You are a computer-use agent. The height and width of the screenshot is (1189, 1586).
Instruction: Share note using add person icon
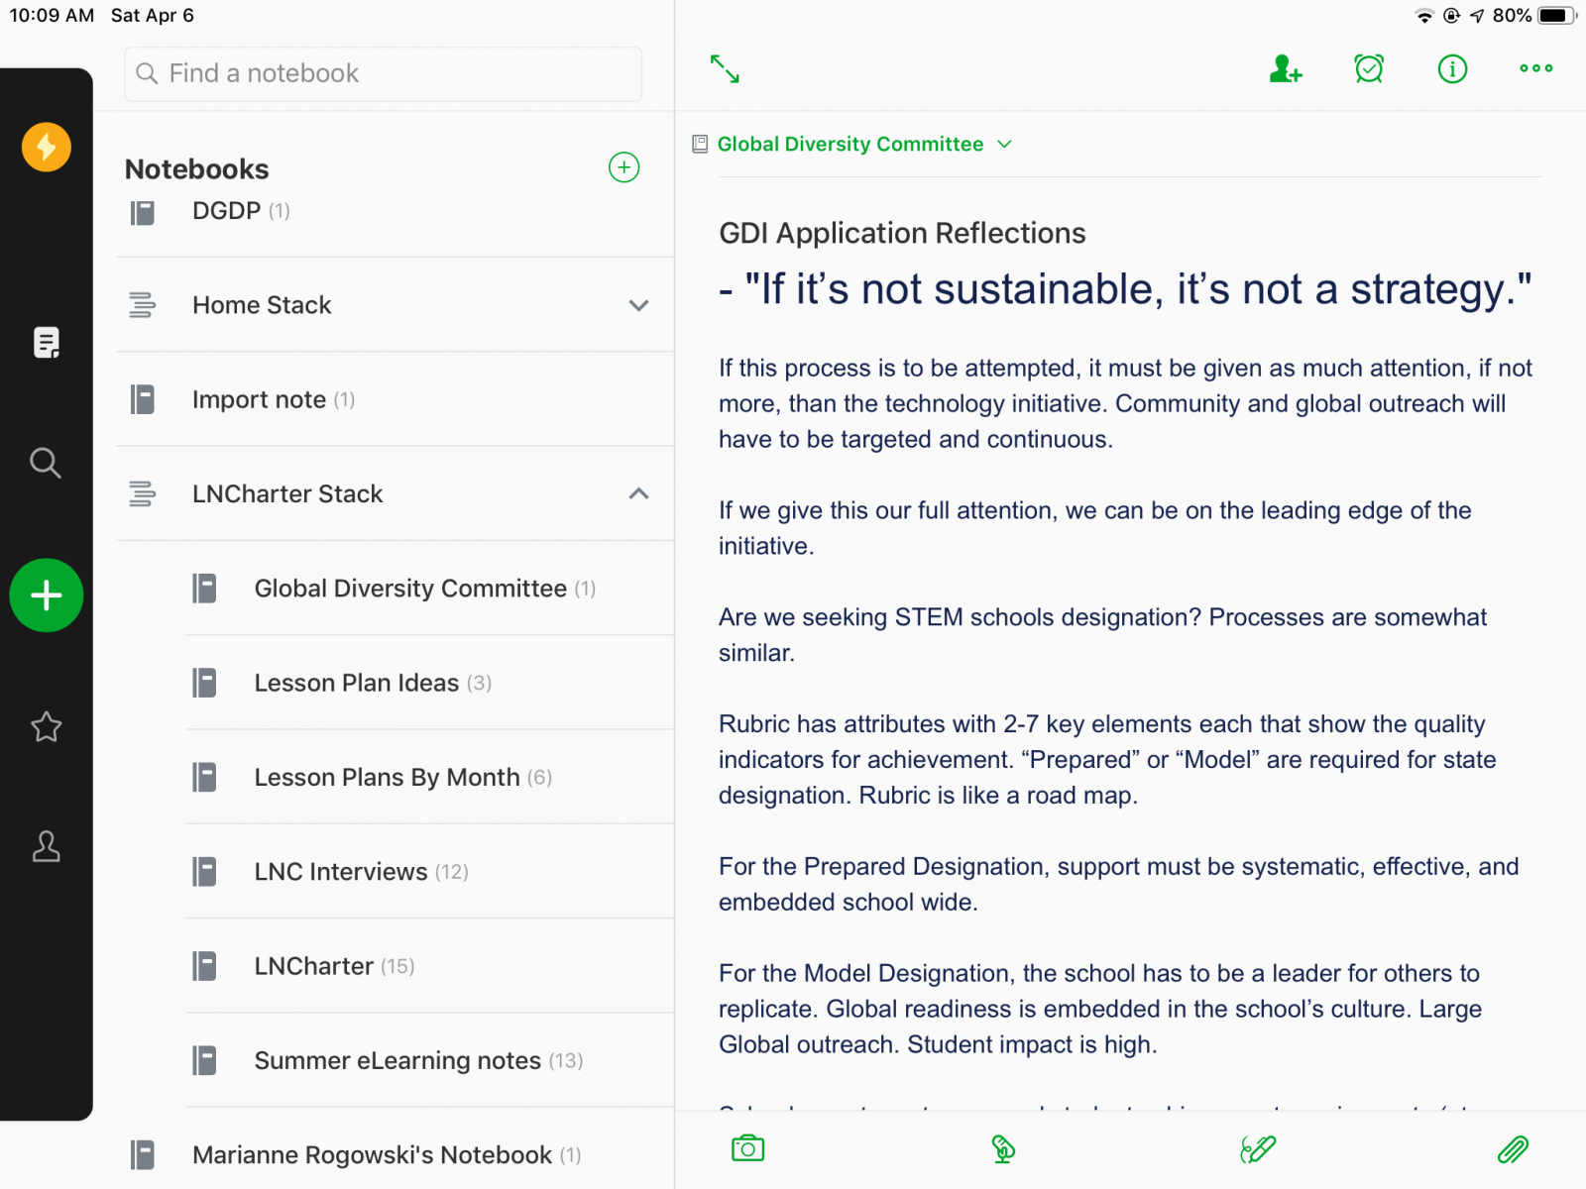click(1286, 69)
